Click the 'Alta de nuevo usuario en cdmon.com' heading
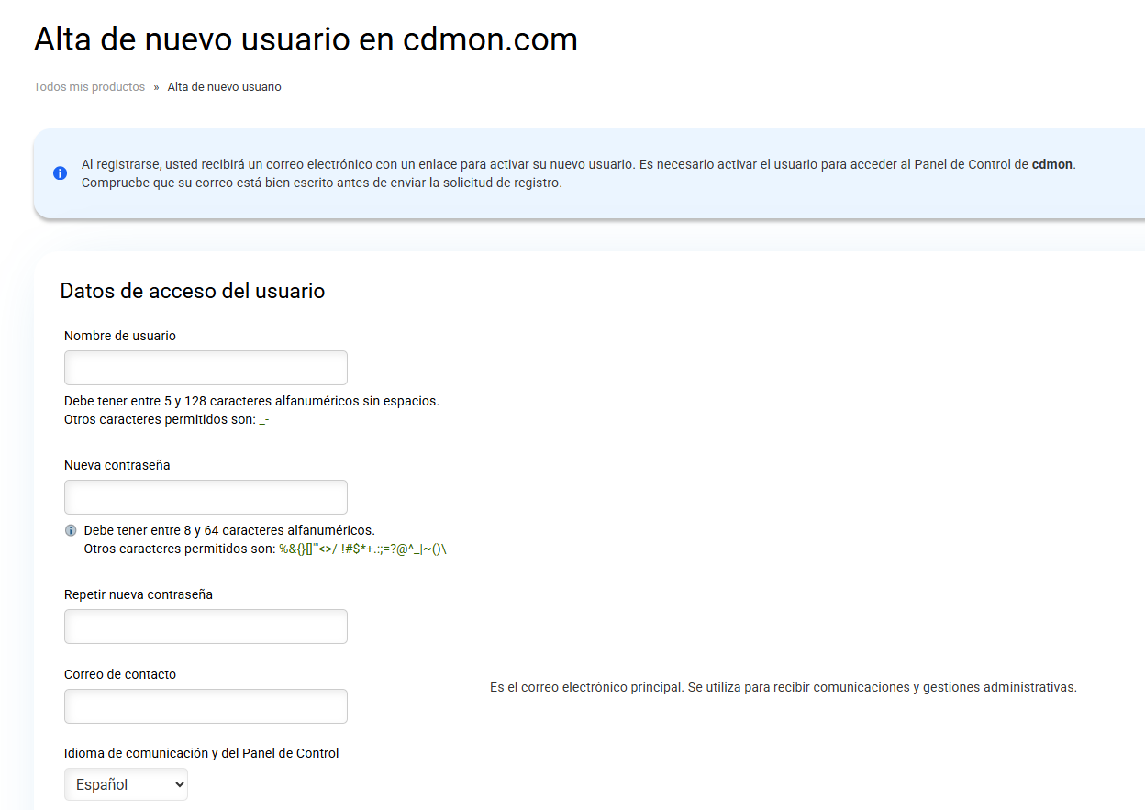Image resolution: width=1145 pixels, height=810 pixels. click(x=306, y=39)
